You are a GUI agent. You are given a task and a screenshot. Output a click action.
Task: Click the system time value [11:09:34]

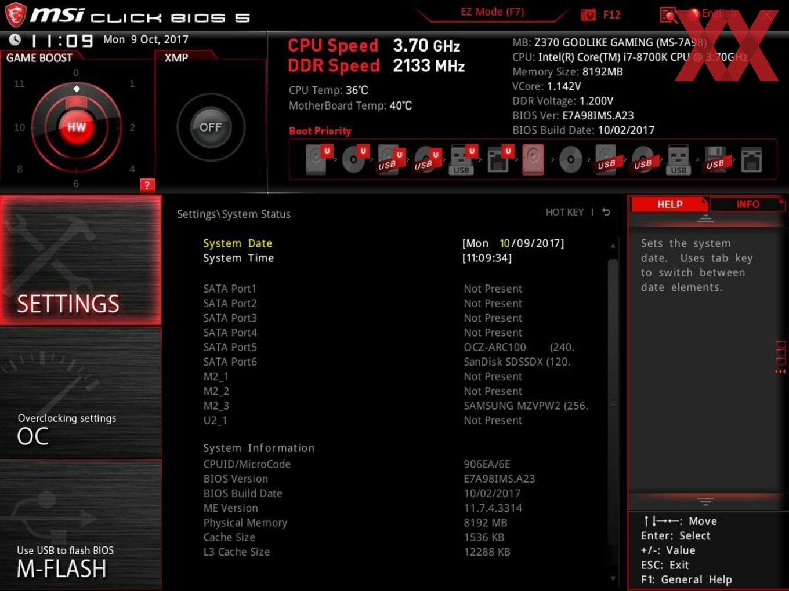487,258
